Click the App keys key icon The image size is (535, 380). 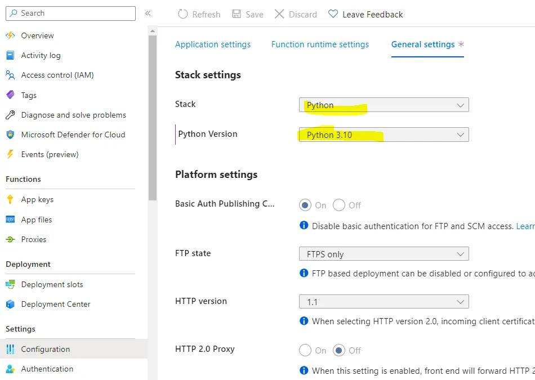[10, 199]
